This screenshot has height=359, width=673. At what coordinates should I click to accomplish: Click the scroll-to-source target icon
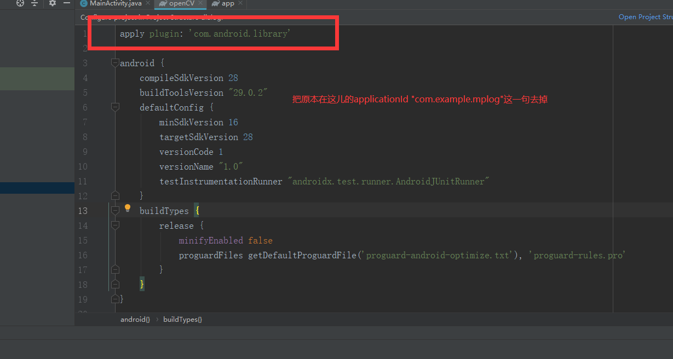coord(20,4)
